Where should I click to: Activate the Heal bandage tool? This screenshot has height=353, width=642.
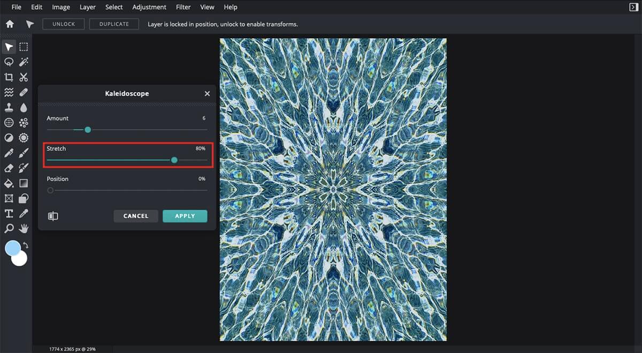[x=24, y=92]
